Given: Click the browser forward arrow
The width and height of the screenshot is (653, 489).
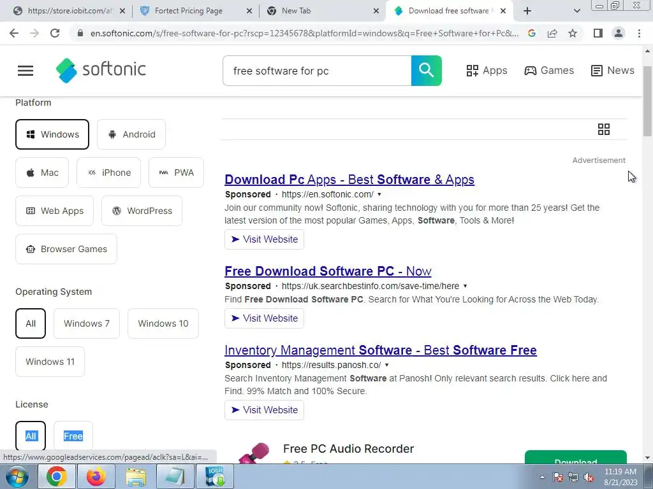Looking at the screenshot, I should pos(34,33).
